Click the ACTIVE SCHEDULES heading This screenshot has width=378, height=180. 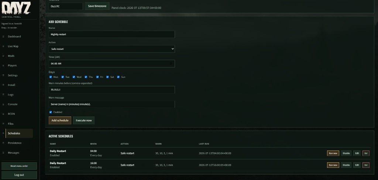pyautogui.click(x=61, y=136)
